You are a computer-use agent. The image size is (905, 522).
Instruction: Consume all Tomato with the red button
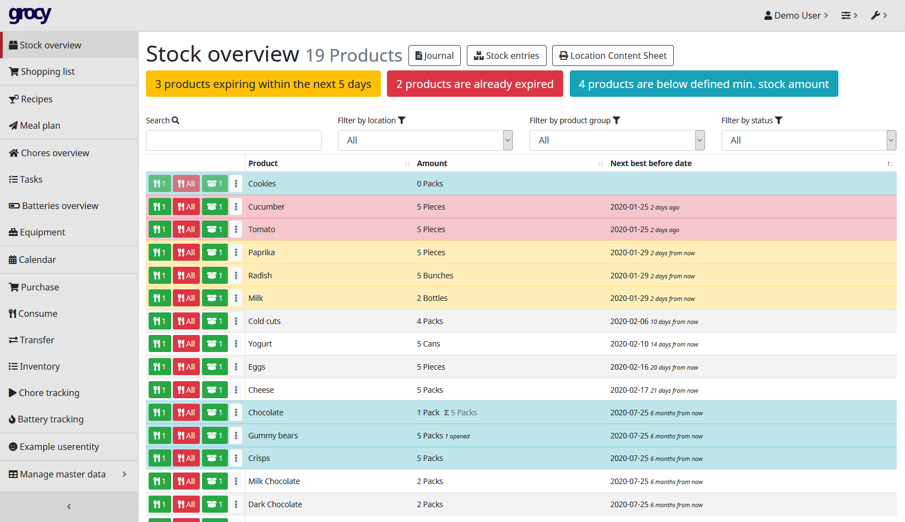coord(186,229)
